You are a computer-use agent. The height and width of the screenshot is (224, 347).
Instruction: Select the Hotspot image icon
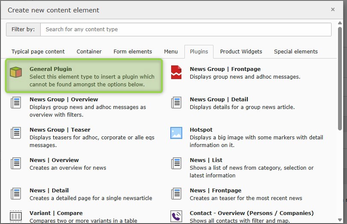tap(176, 133)
